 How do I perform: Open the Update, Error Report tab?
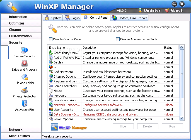point(129,18)
